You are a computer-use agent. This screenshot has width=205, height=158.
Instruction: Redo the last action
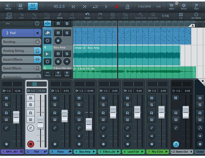100,16
